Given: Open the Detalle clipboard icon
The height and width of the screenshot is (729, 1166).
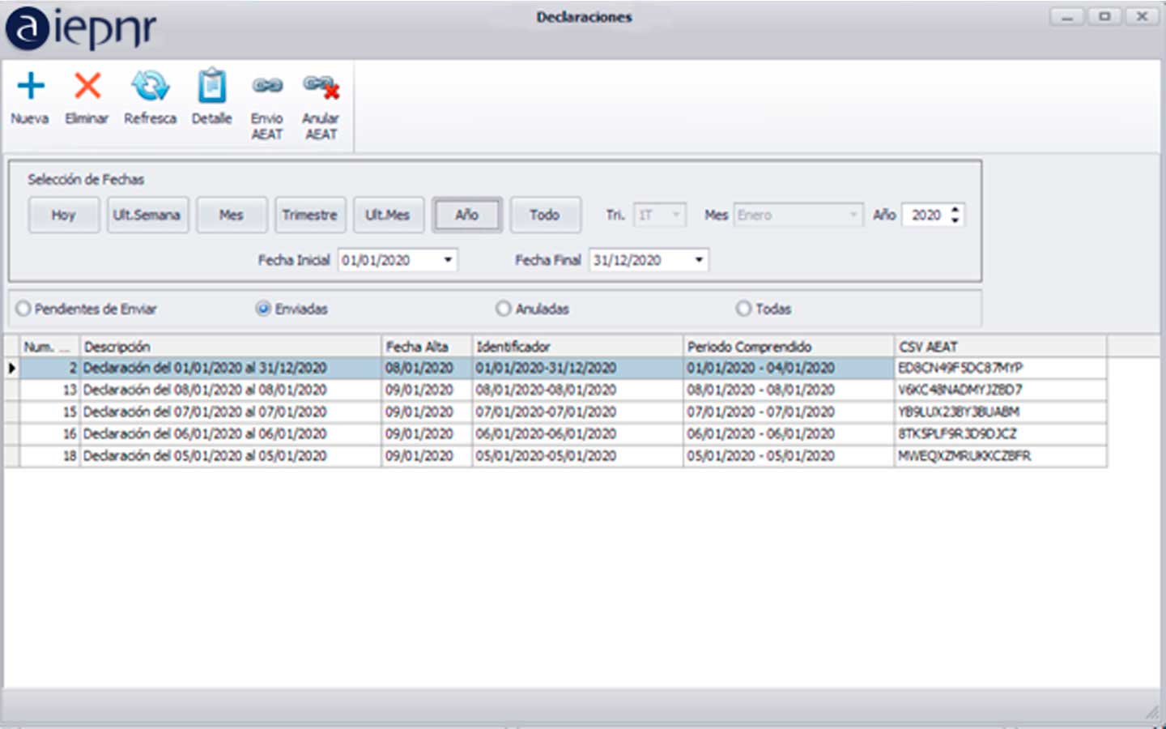Looking at the screenshot, I should point(211,86).
